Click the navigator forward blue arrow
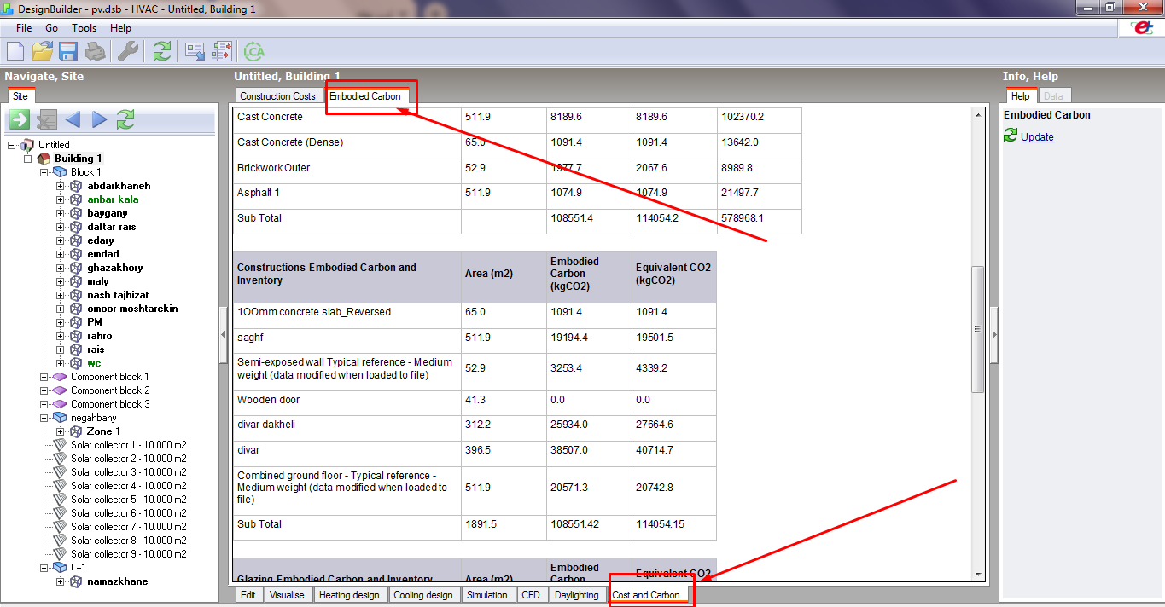 (99, 119)
